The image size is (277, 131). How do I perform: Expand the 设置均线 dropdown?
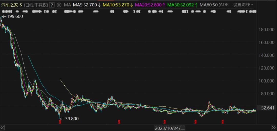[243, 5]
